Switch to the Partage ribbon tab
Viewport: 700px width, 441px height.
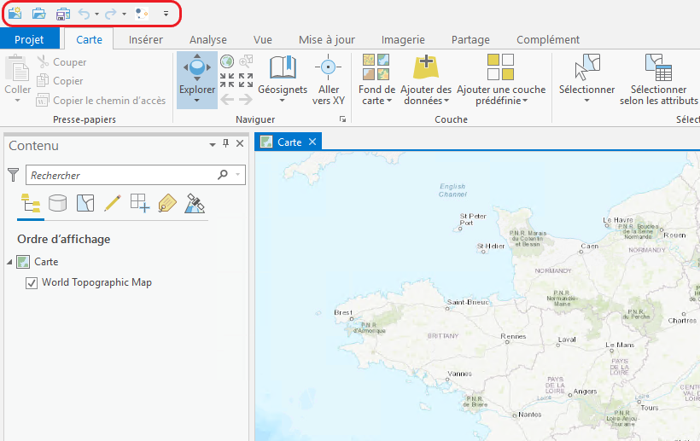(x=470, y=39)
